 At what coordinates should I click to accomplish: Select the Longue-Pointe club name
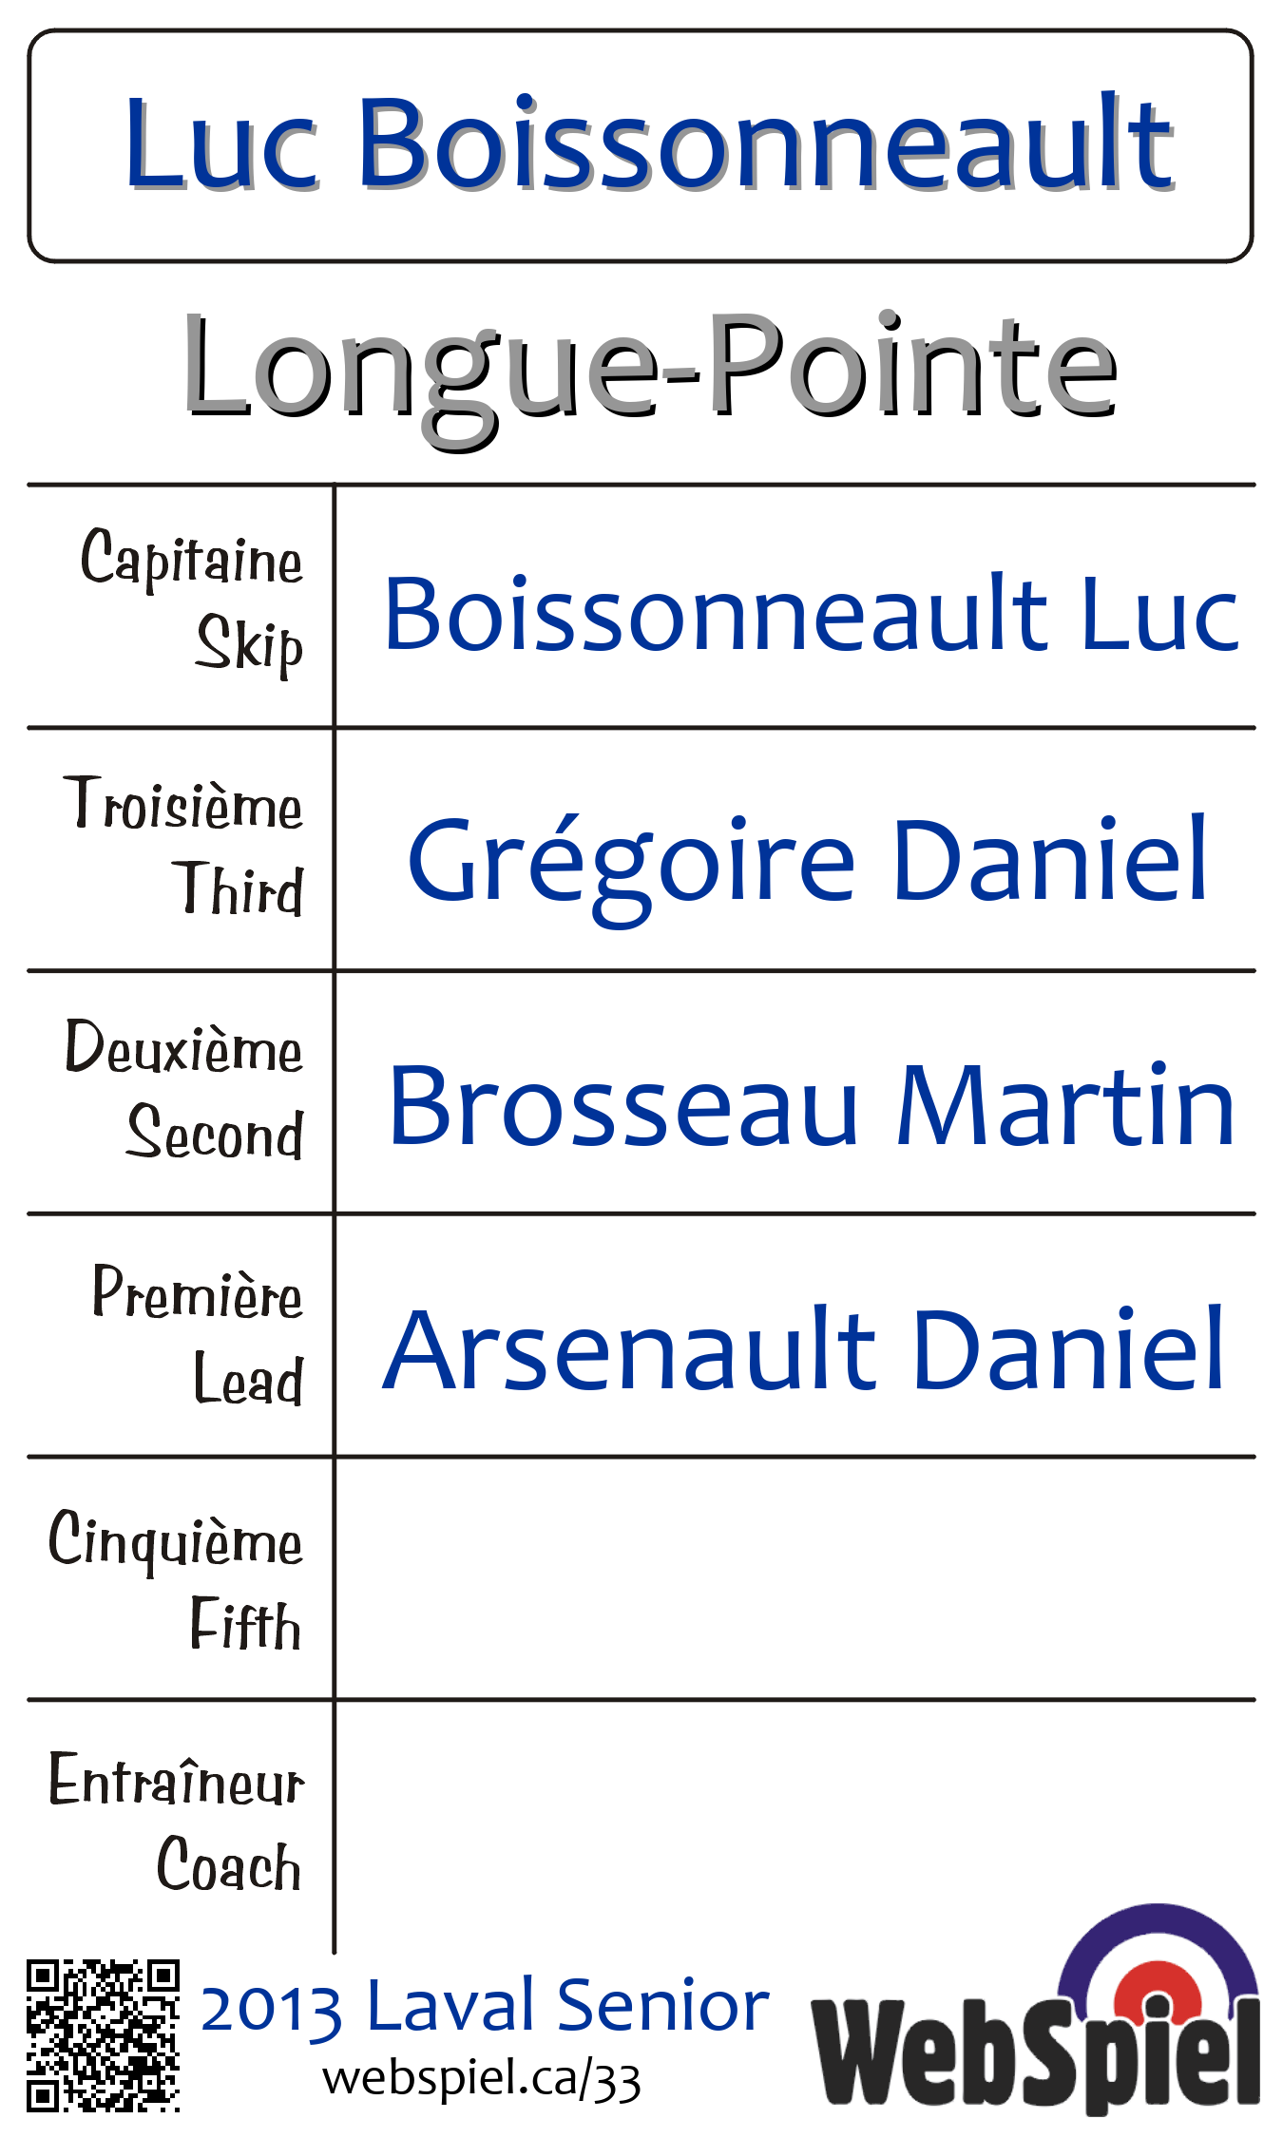pos(650,369)
